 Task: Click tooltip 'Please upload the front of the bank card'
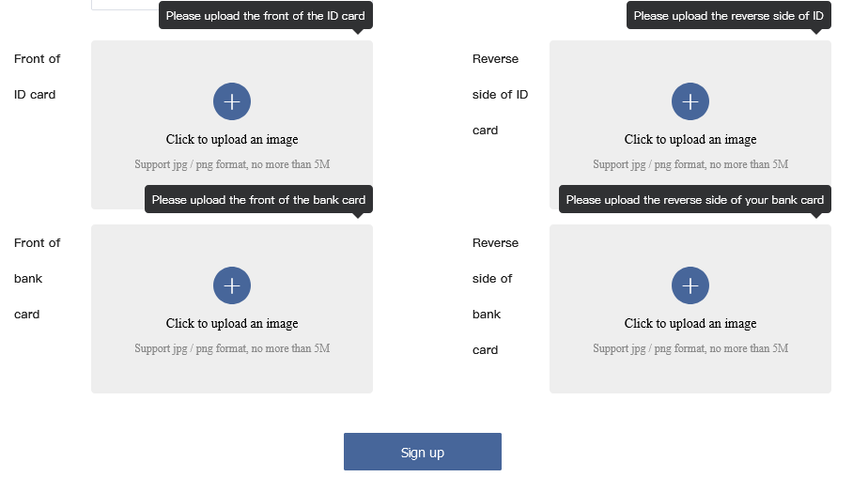[x=258, y=199]
